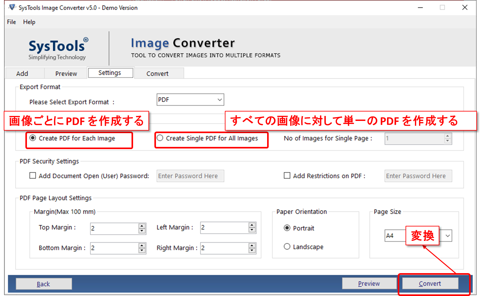Click the user password entry field

pos(190,176)
